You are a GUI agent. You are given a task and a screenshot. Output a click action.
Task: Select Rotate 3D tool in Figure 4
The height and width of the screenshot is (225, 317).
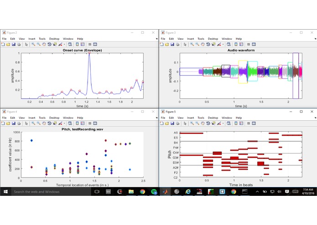[x=49, y=123]
